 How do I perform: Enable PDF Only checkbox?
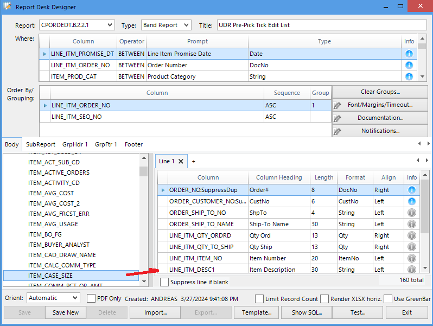[91, 298]
